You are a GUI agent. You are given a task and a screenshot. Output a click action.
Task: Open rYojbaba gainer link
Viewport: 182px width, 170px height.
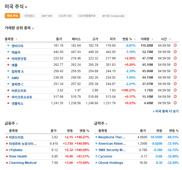pos(15,150)
